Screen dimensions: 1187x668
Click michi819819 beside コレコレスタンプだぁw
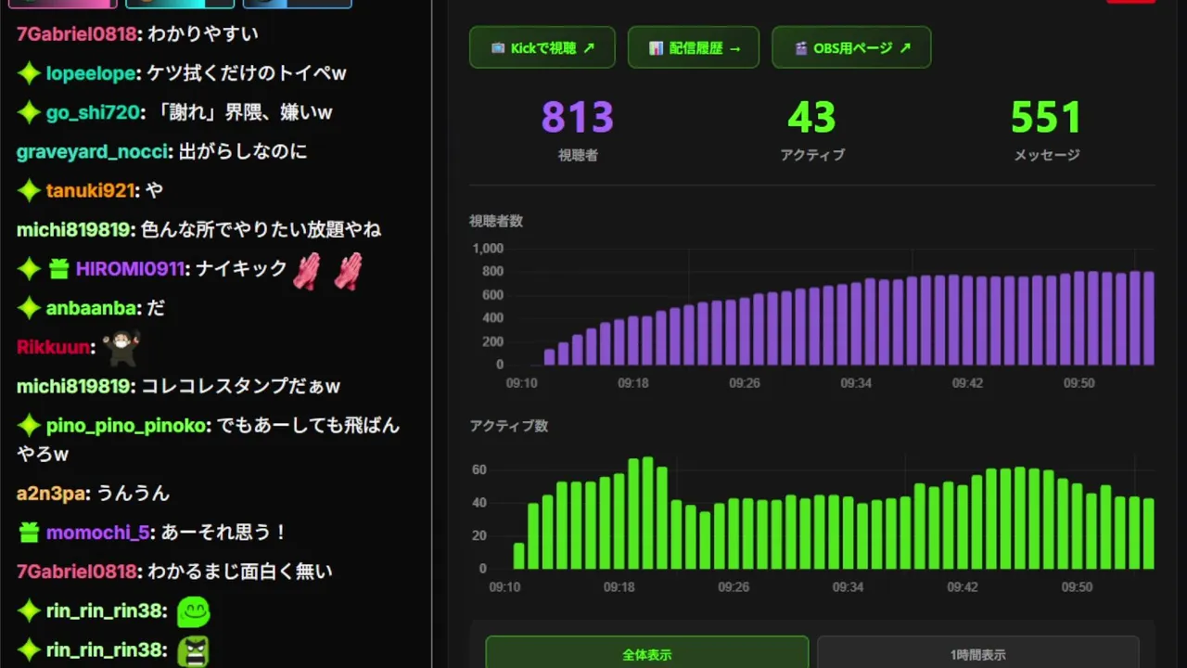75,386
